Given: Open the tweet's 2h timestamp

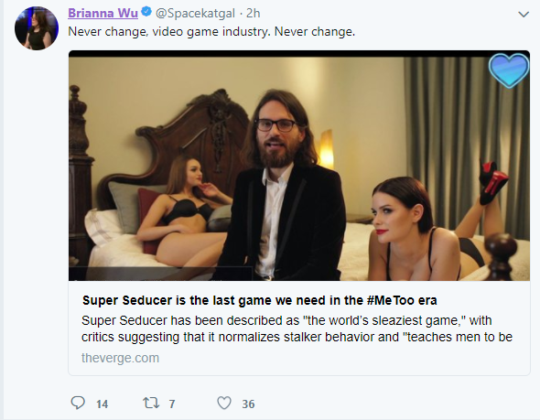Looking at the screenshot, I should point(254,13).
